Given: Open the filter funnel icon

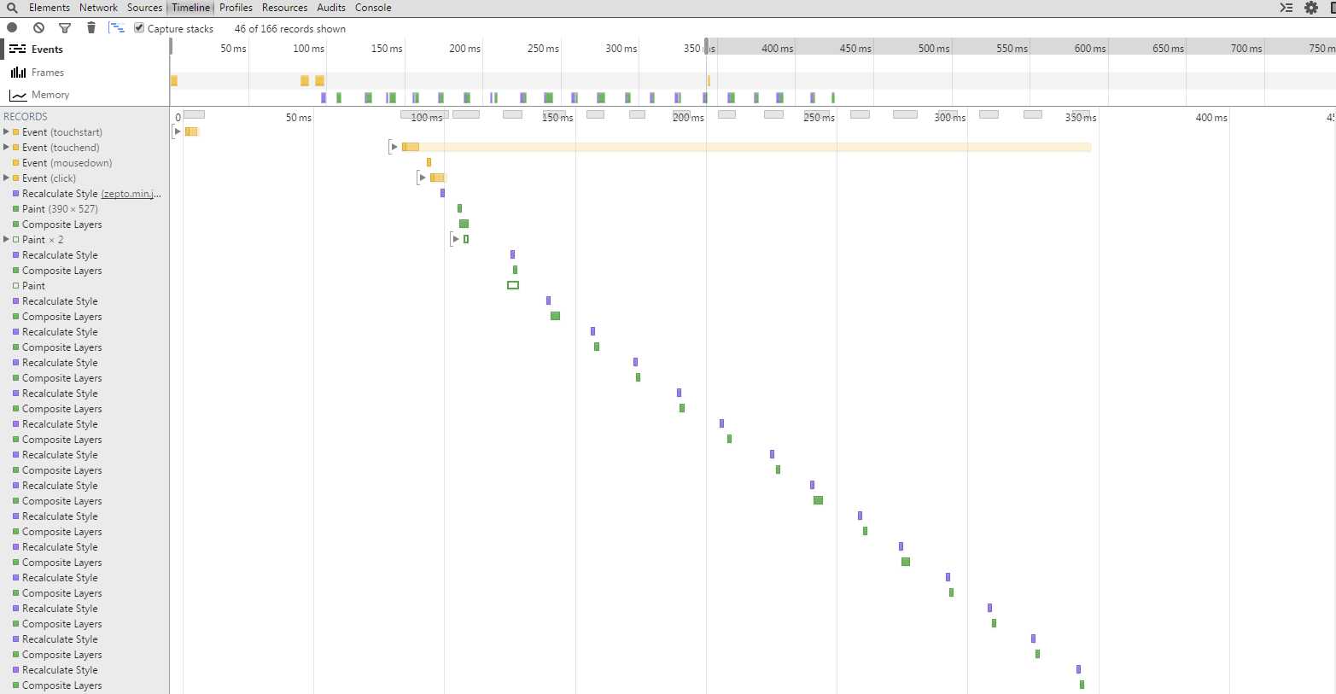Looking at the screenshot, I should point(65,28).
